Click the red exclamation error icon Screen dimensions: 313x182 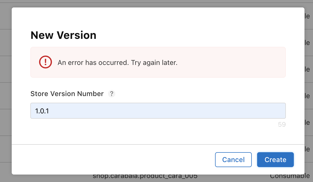click(x=46, y=62)
